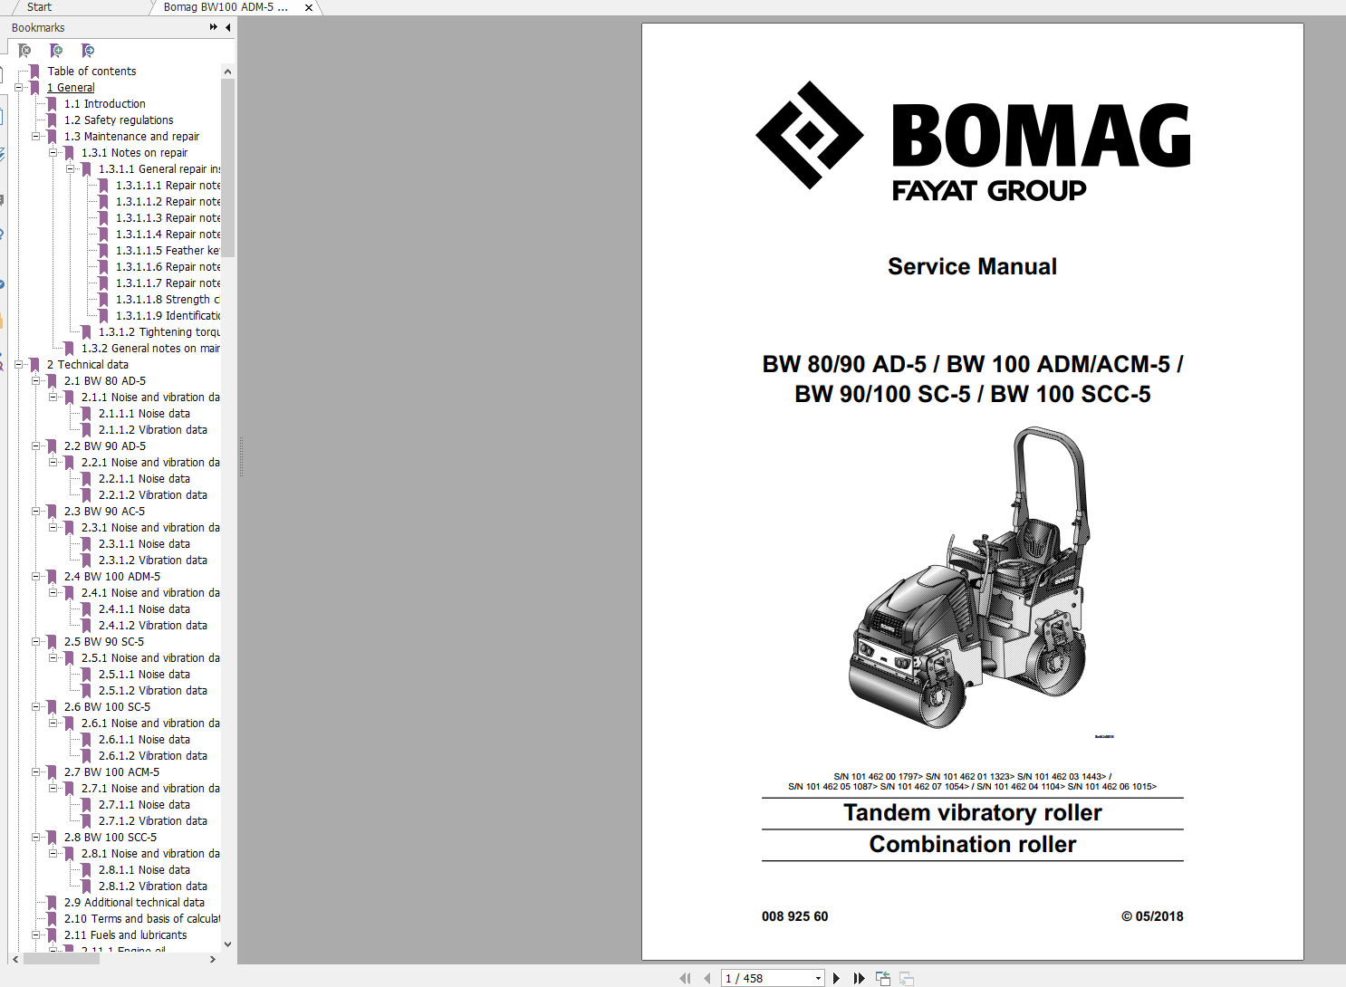Select the 2.3.1.2 Vibration data bookmark
This screenshot has width=1346, height=987.
(x=152, y=561)
